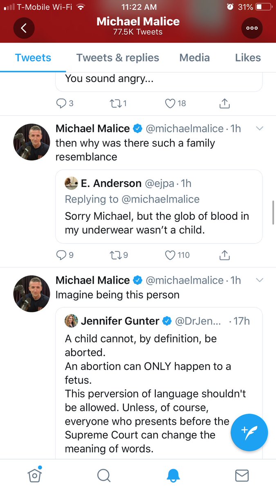Like the tweet with 110 likes
The image size is (276, 492).
pyautogui.click(x=170, y=255)
